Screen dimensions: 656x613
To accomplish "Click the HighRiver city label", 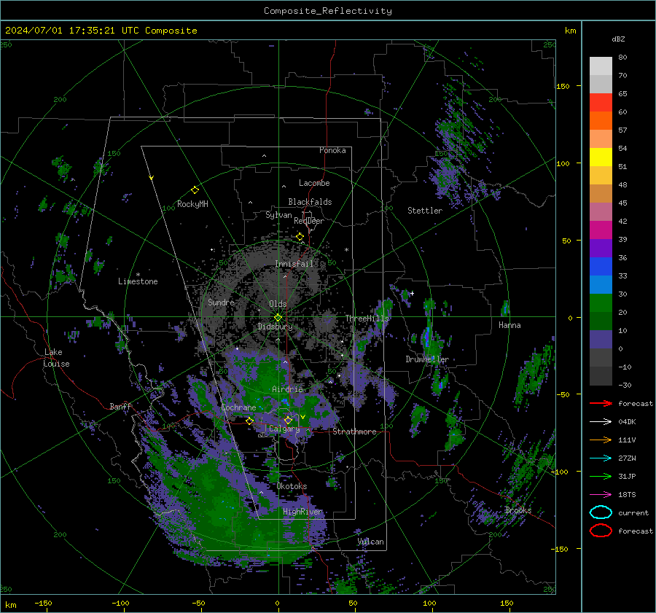I will (x=302, y=512).
